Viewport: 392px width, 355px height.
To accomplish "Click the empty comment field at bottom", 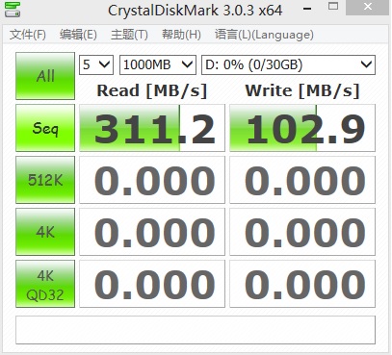I will point(196,330).
